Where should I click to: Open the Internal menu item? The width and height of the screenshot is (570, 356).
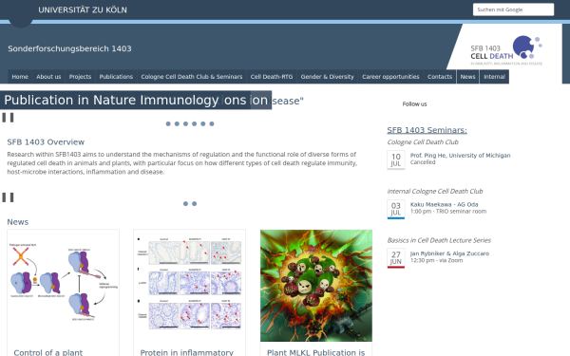coord(494,77)
